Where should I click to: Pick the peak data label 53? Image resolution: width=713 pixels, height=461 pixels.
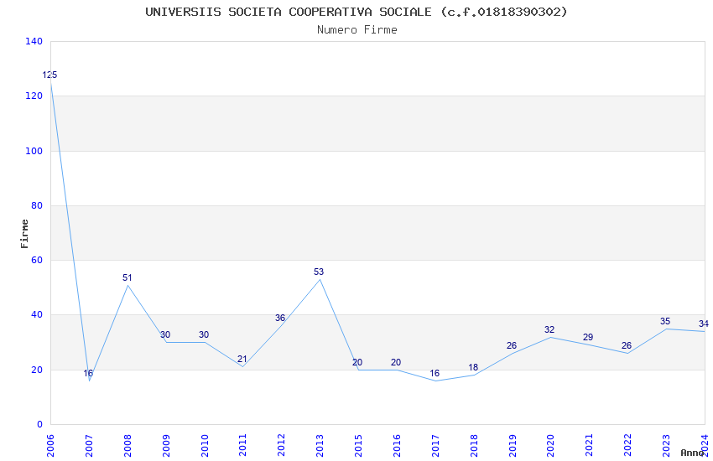tap(319, 272)
